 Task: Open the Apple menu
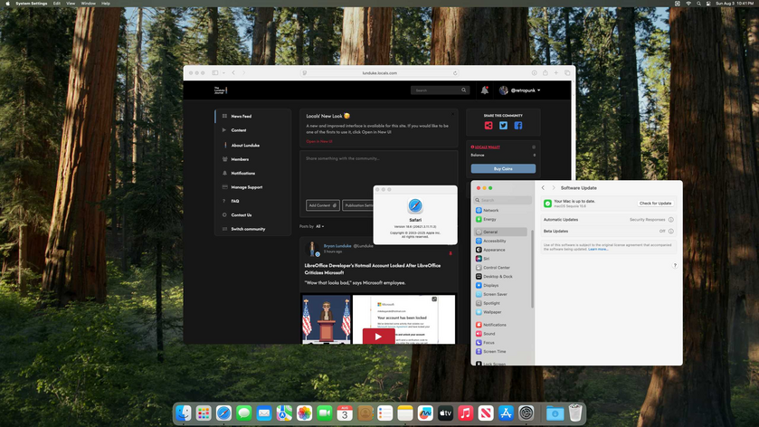coord(7,4)
